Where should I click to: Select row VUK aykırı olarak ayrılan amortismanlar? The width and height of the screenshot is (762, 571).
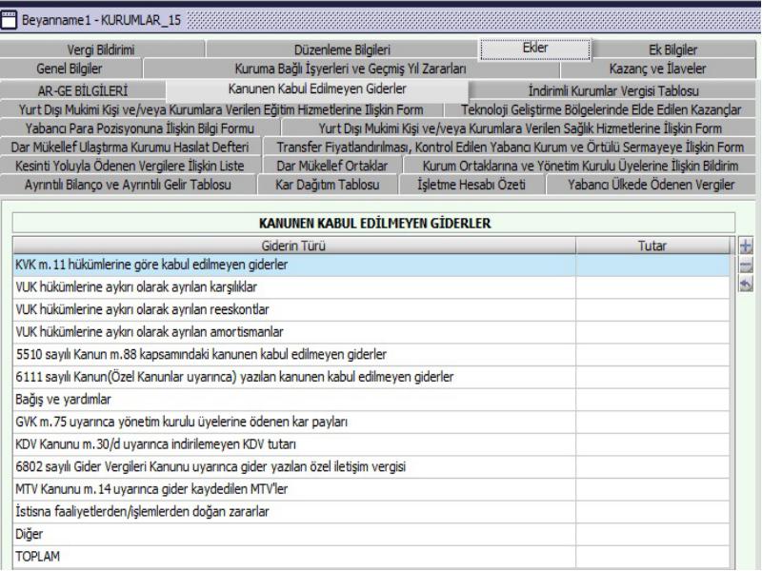pos(371,332)
